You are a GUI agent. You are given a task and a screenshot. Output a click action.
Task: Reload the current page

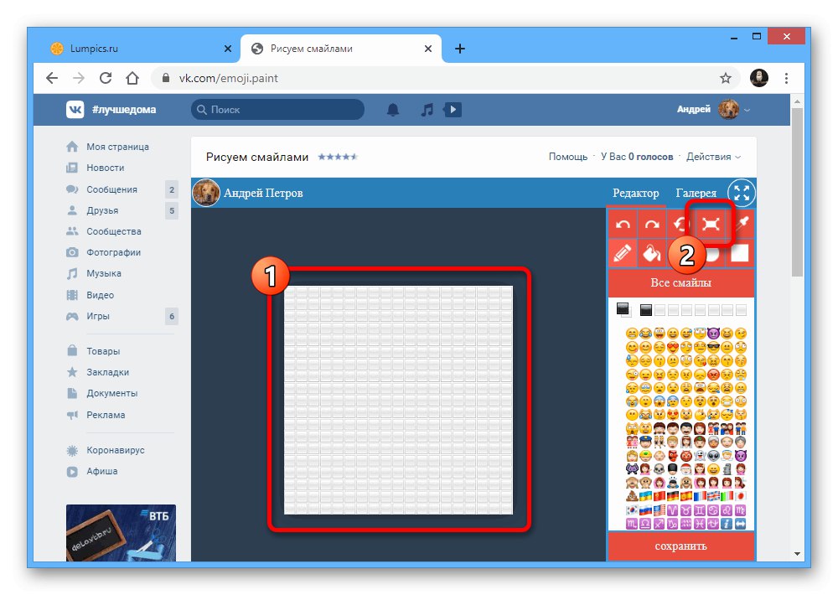click(x=106, y=78)
